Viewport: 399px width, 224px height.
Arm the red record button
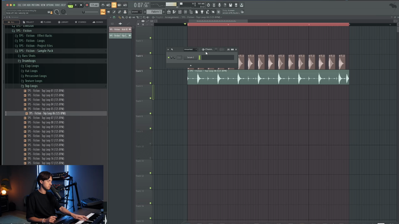point(87,5)
